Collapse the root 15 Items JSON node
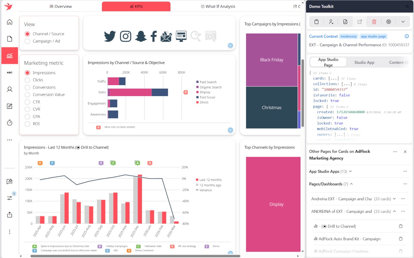Image resolution: width=414 pixels, height=258 pixels. (330, 73)
